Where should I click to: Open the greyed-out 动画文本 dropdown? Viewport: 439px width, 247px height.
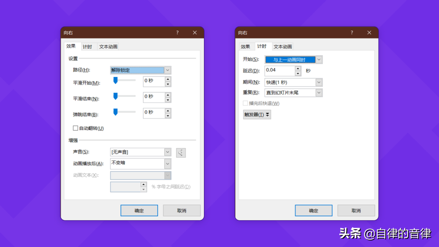pyautogui.click(x=141, y=175)
